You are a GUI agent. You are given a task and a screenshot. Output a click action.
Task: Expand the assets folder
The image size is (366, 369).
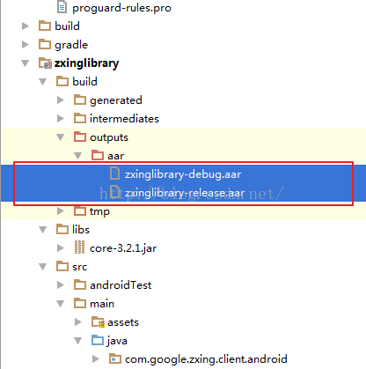(78, 322)
